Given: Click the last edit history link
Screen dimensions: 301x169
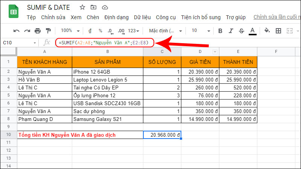Looking at the screenshot, I should click(x=277, y=17).
